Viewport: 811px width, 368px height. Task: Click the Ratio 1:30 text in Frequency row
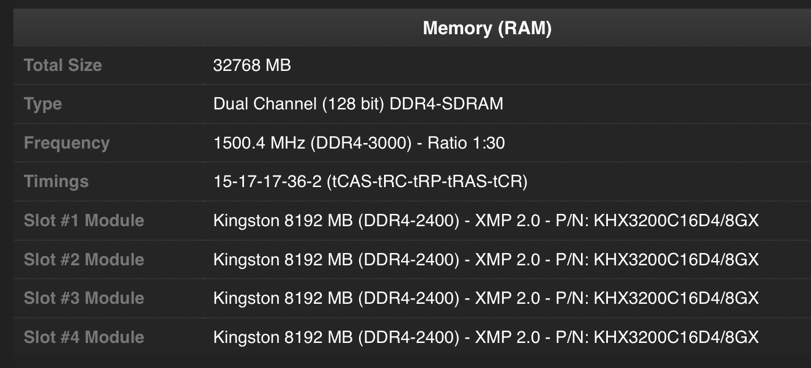coord(466,143)
